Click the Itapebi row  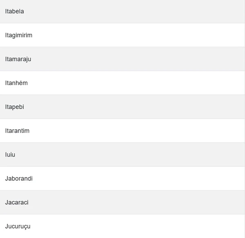coord(122,107)
